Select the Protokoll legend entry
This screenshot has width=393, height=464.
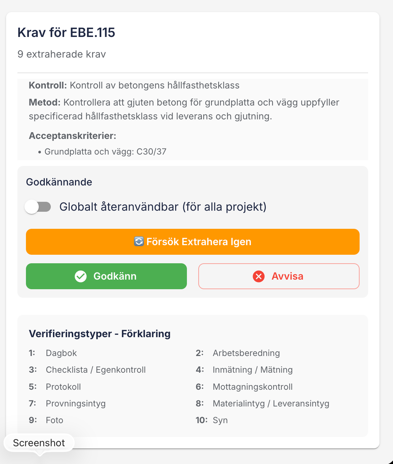63,387
